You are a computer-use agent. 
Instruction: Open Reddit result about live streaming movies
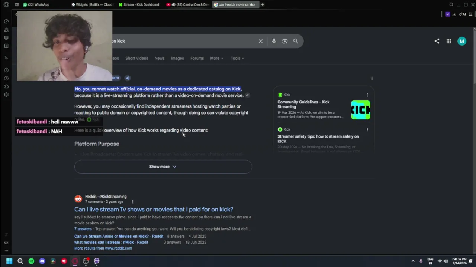pyautogui.click(x=154, y=210)
